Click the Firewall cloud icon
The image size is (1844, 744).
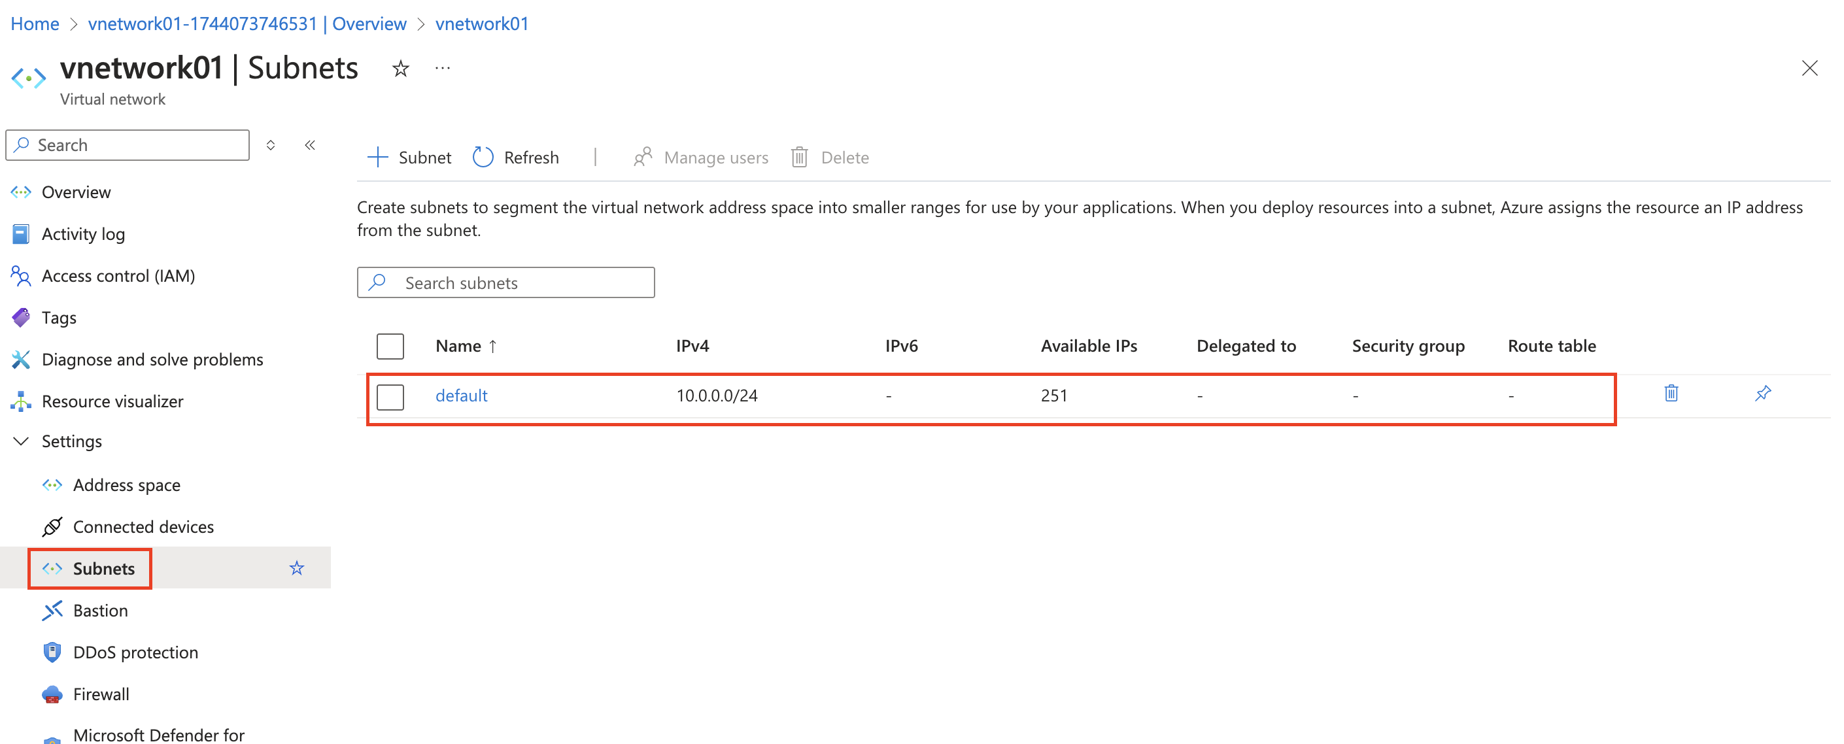point(52,694)
